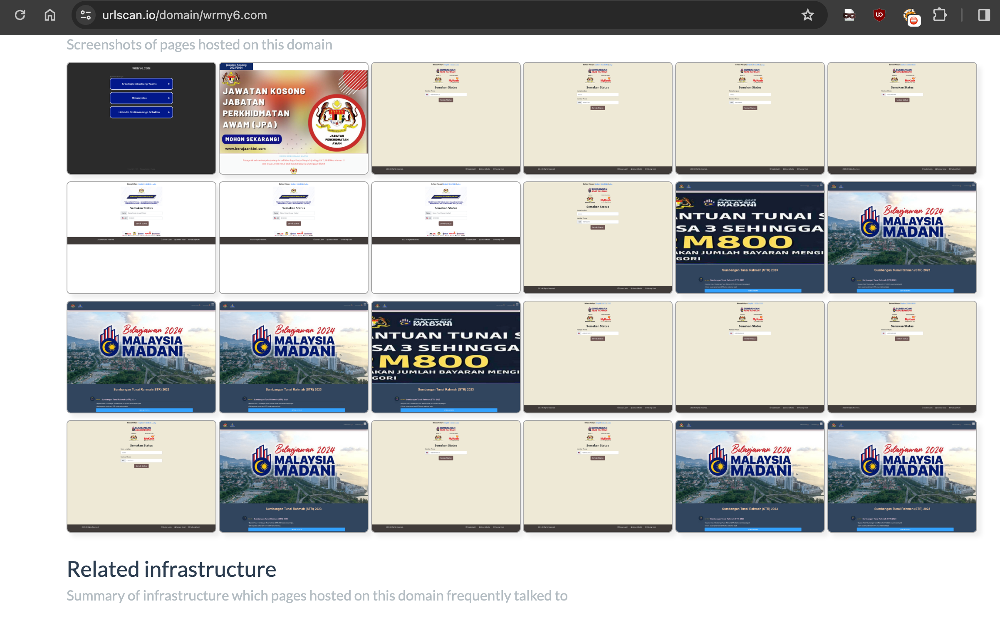Click the home icon in toolbar
The width and height of the screenshot is (1000, 618).
pos(50,15)
